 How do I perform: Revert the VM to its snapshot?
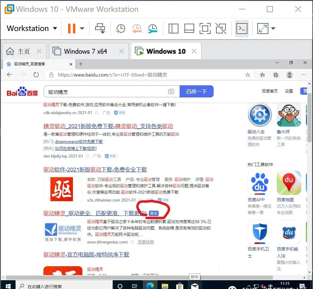point(137,28)
